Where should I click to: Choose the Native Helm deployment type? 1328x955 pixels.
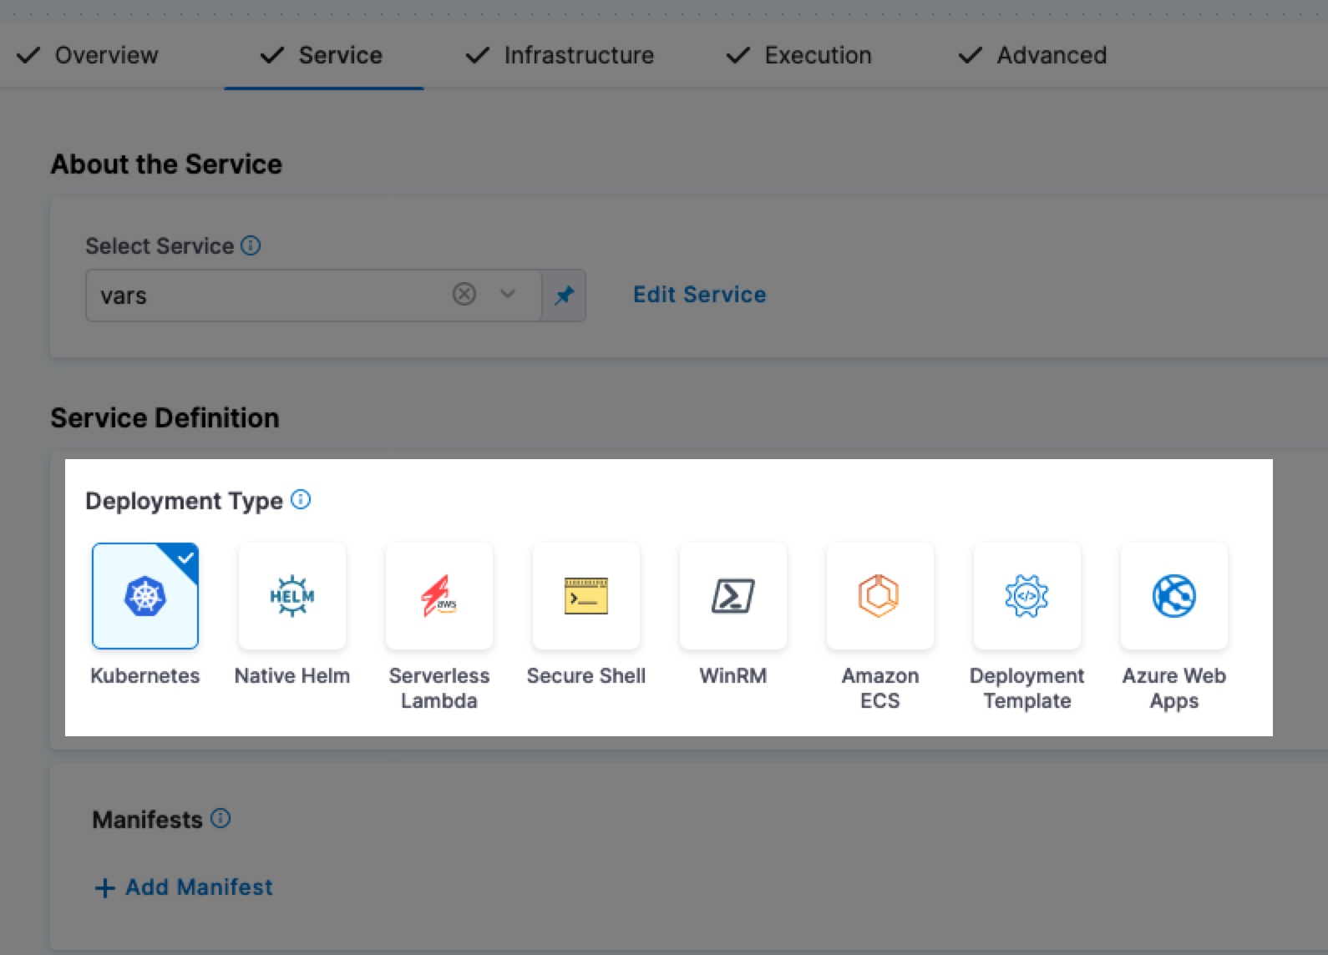coord(292,596)
